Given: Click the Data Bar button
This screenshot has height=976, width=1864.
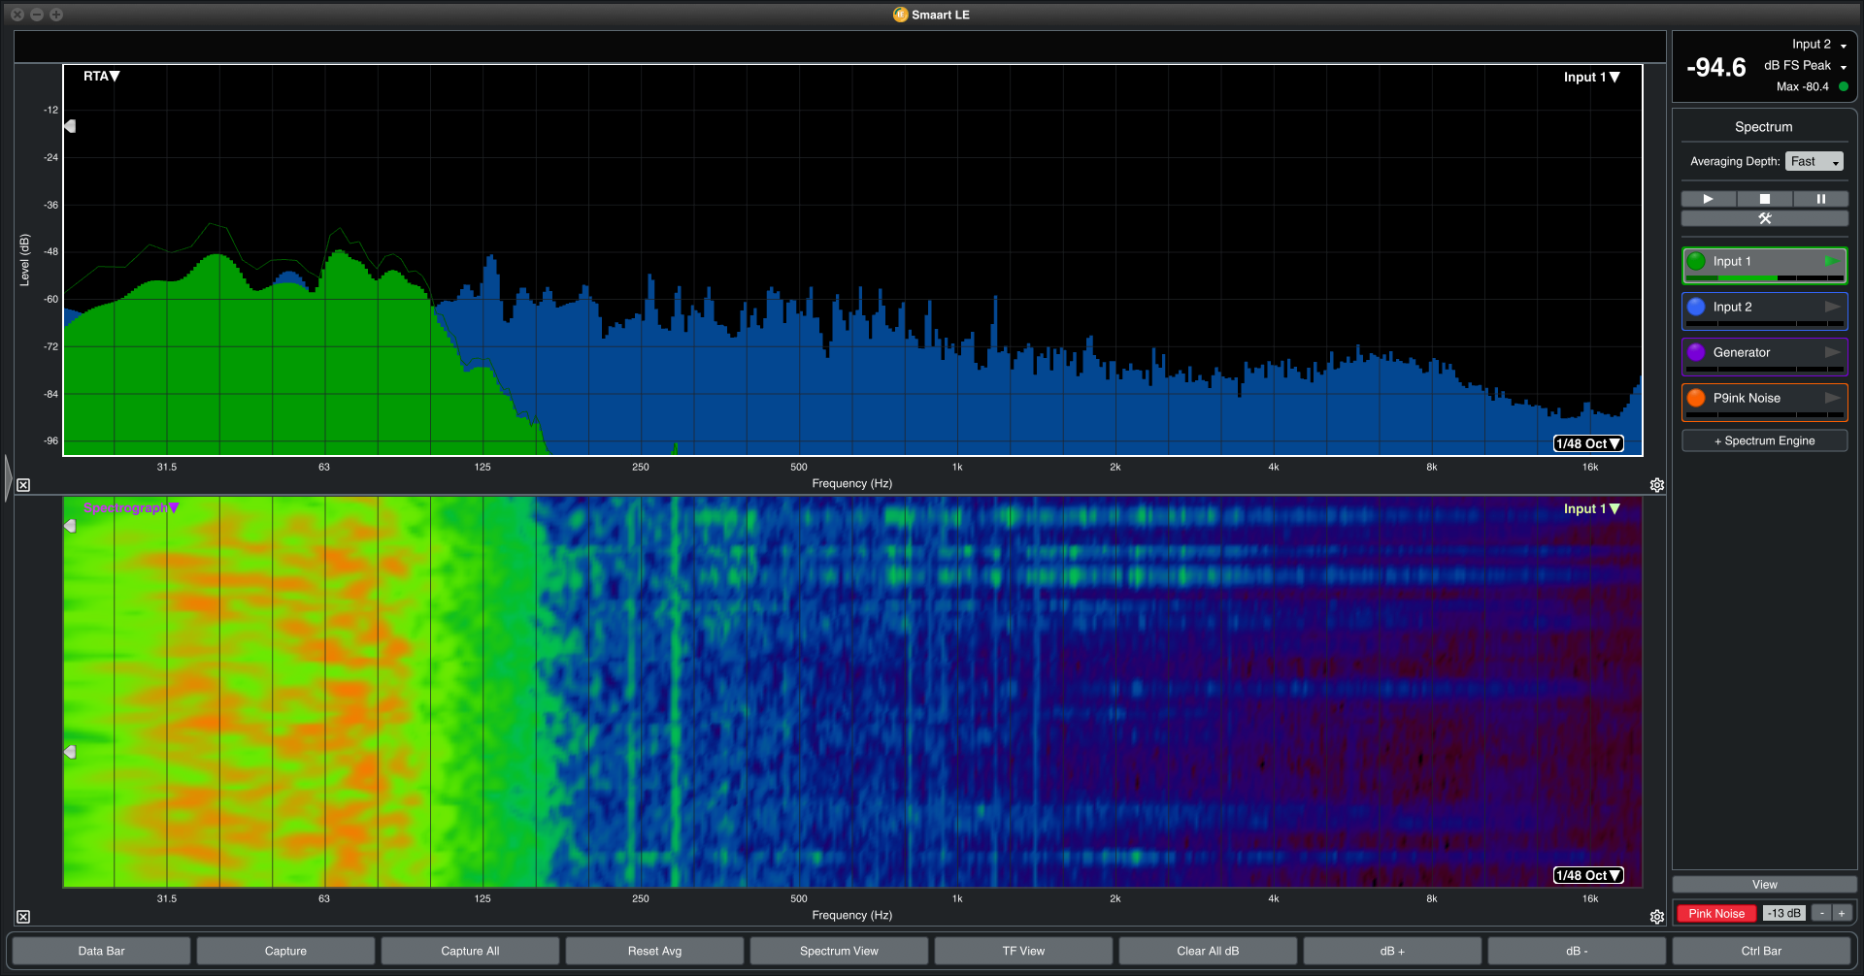Looking at the screenshot, I should 101,951.
